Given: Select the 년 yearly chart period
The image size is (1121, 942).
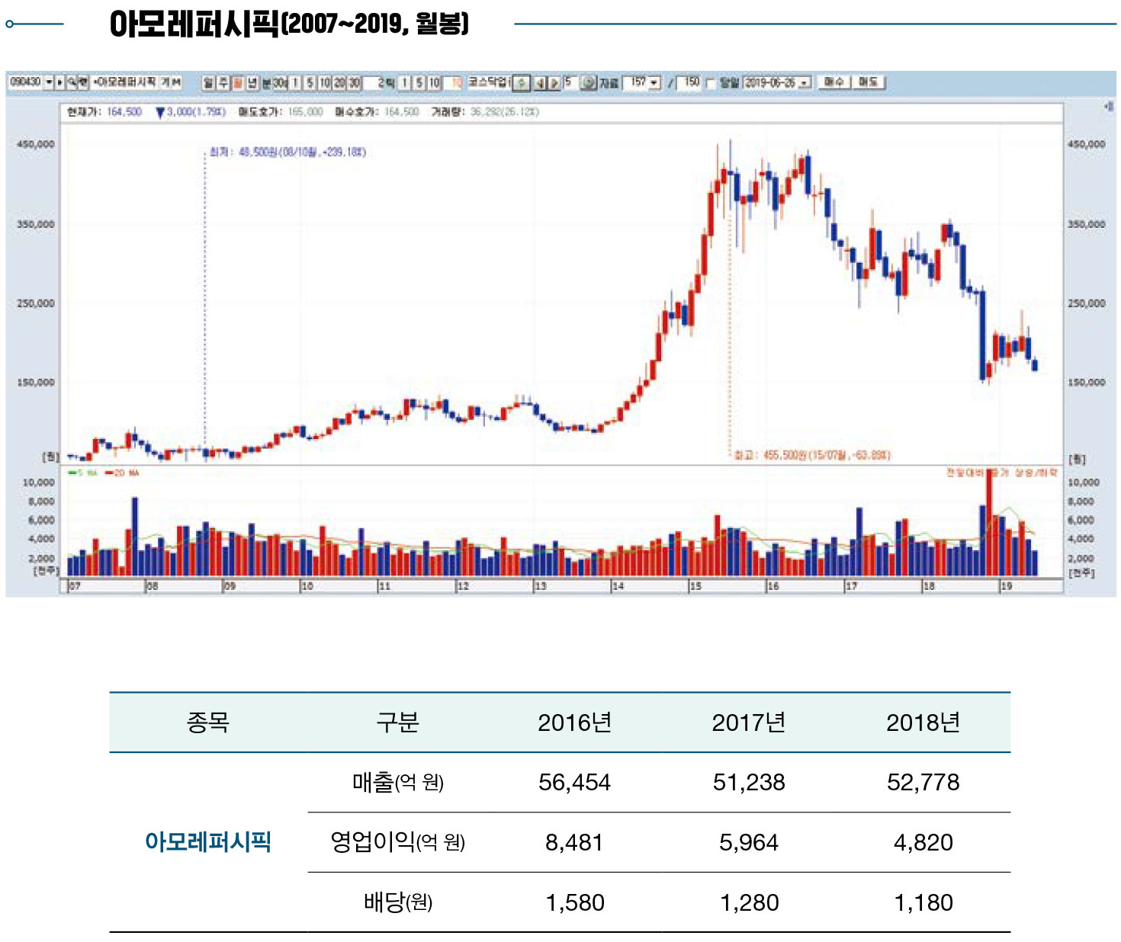Looking at the screenshot, I should (252, 82).
